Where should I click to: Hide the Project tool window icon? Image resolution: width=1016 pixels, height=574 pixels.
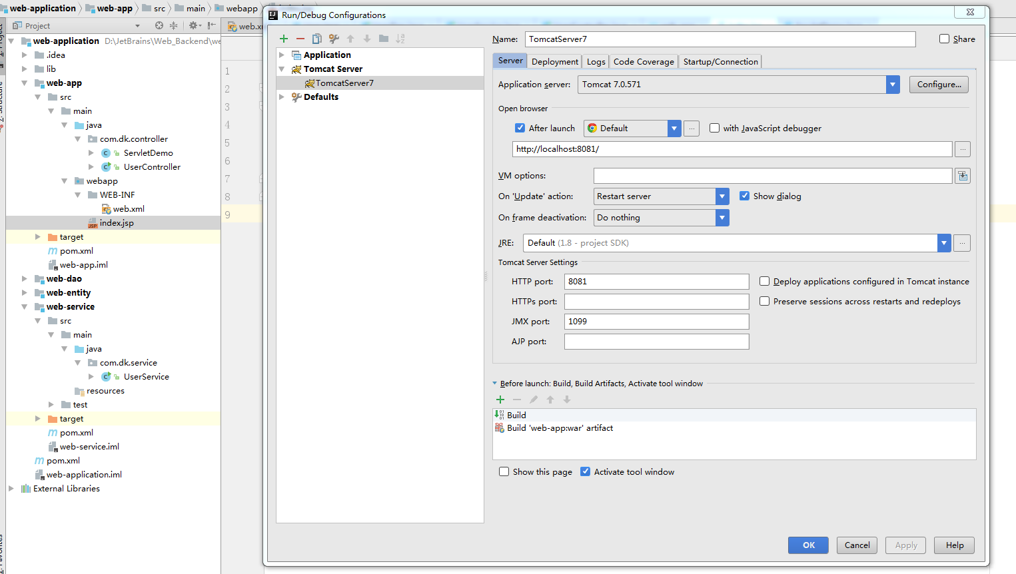pyautogui.click(x=211, y=25)
